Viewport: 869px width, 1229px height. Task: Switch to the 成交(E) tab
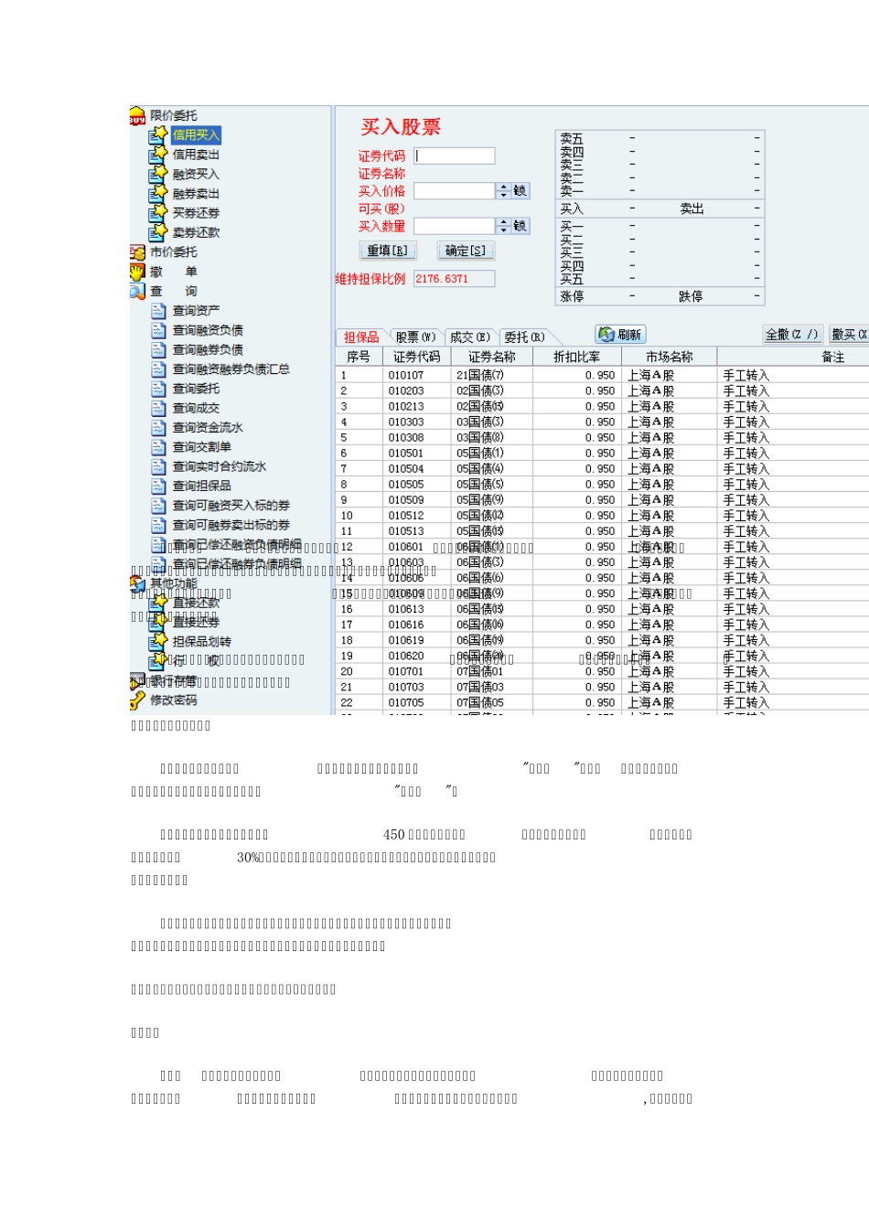coord(470,337)
